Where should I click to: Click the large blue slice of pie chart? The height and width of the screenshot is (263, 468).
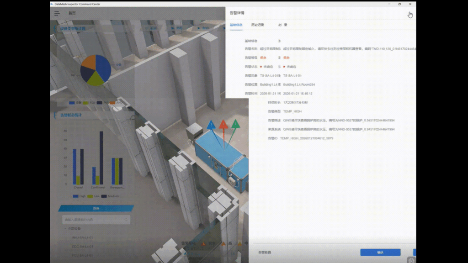[x=102, y=68]
